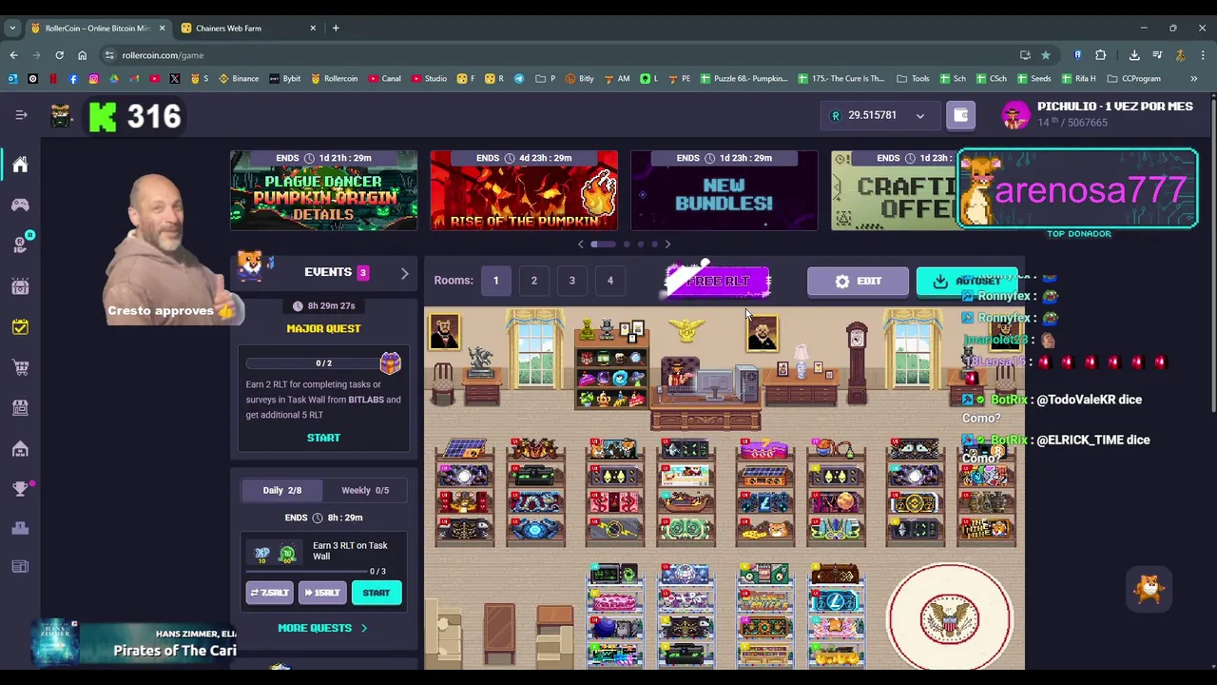Open the Marketplace stall sidebar icon
The image size is (1217, 685).
tap(20, 407)
